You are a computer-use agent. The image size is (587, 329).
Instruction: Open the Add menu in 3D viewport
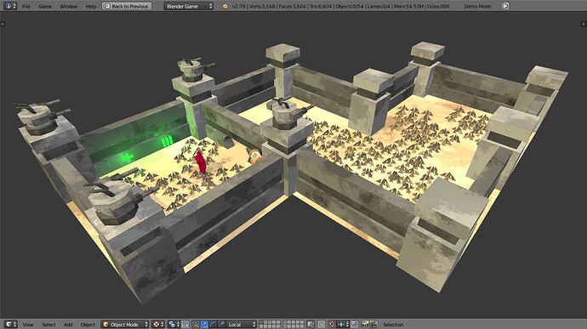pyautogui.click(x=68, y=325)
